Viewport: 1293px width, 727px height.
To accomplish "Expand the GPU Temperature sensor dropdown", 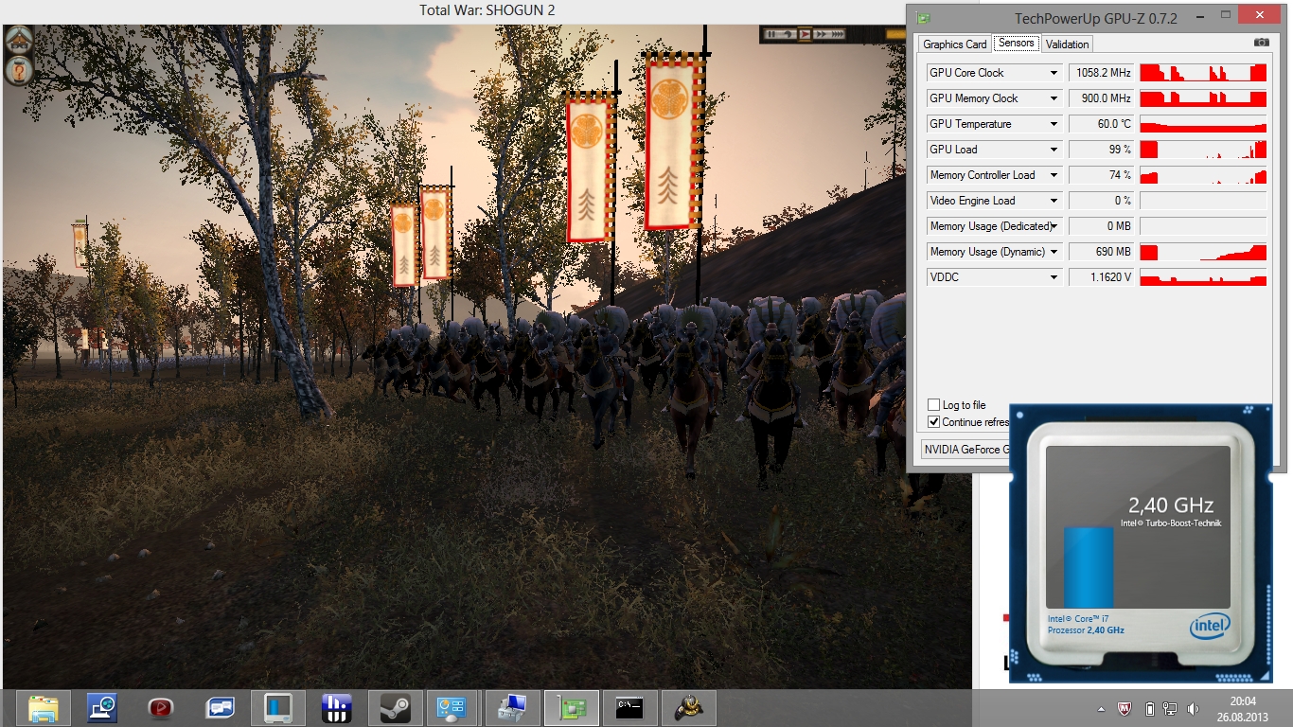I will click(x=1054, y=124).
